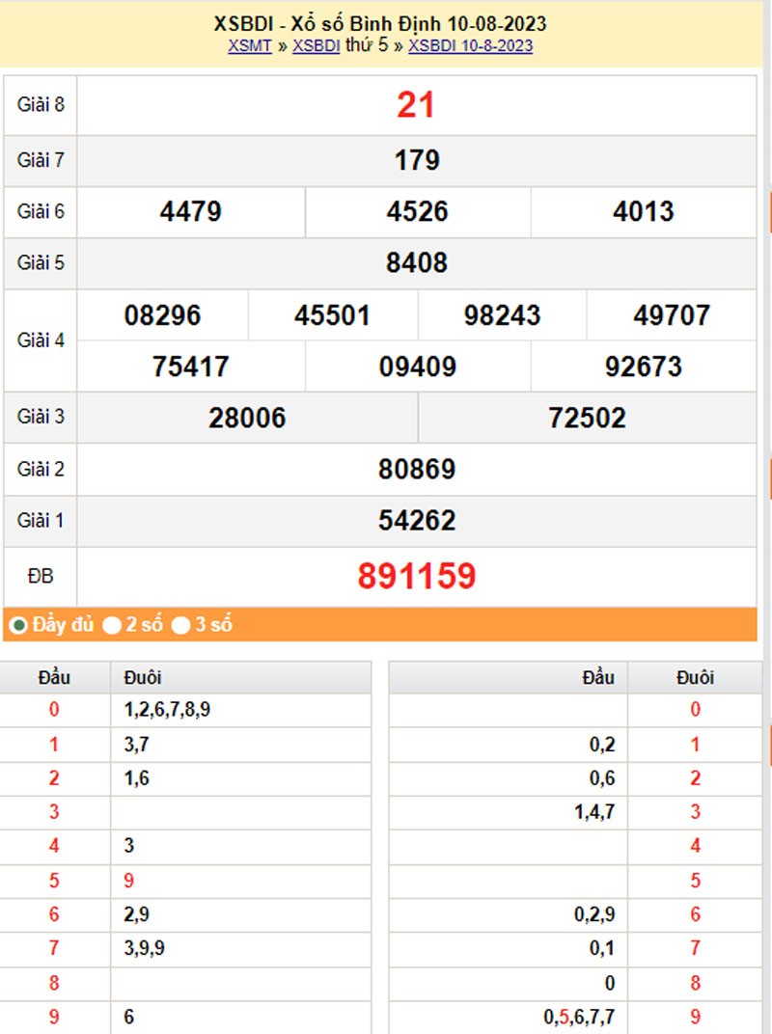Open the XSMT breadcrumb link
This screenshot has height=1034, width=772.
pyautogui.click(x=249, y=45)
